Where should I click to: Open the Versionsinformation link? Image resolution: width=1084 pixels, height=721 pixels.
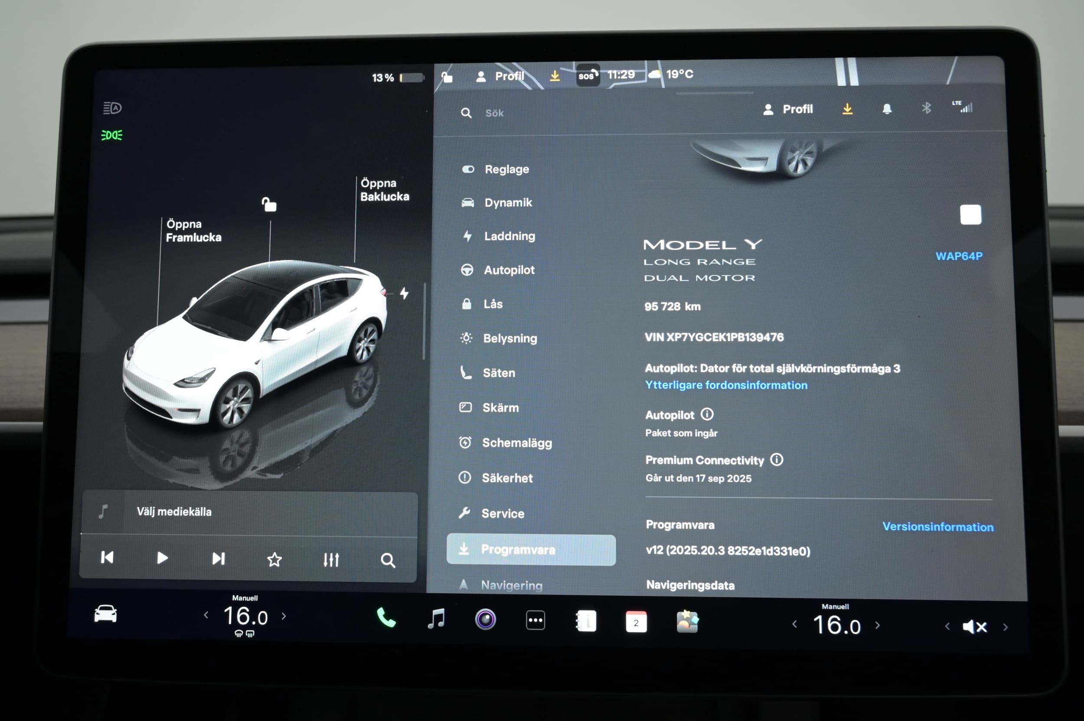[x=938, y=526]
